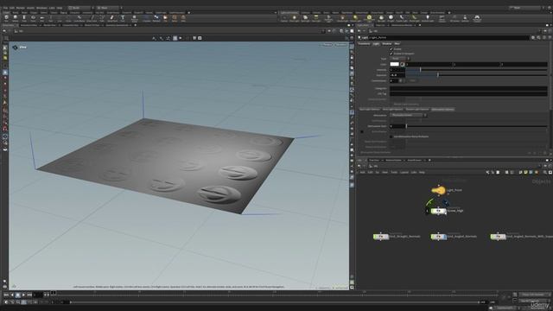Viewport: 553px width, 311px height.
Task: Select the Box shelf tool
Action: (6, 18)
